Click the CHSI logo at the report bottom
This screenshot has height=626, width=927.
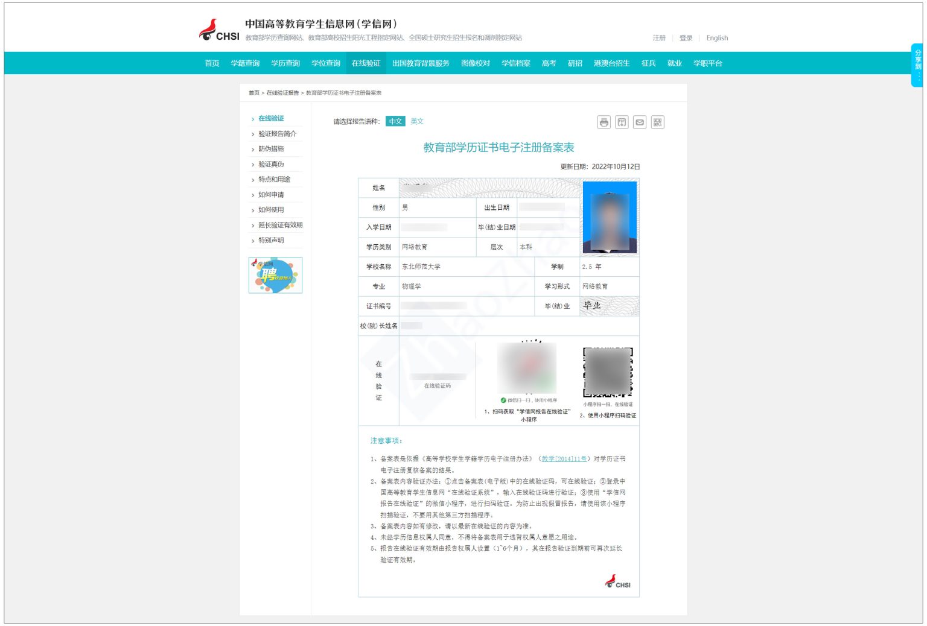tap(617, 583)
